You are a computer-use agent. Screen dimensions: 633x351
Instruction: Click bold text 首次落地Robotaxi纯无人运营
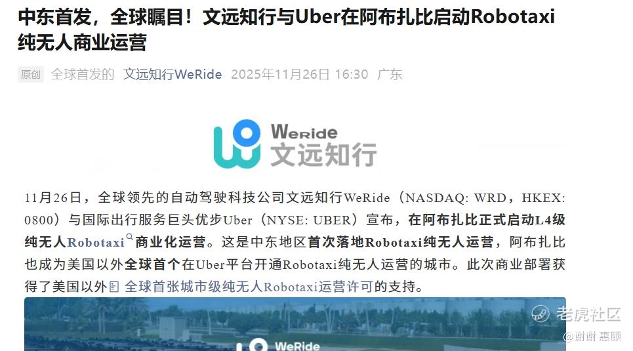401,242
